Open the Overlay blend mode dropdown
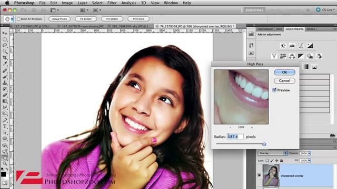 pyautogui.click(x=273, y=153)
